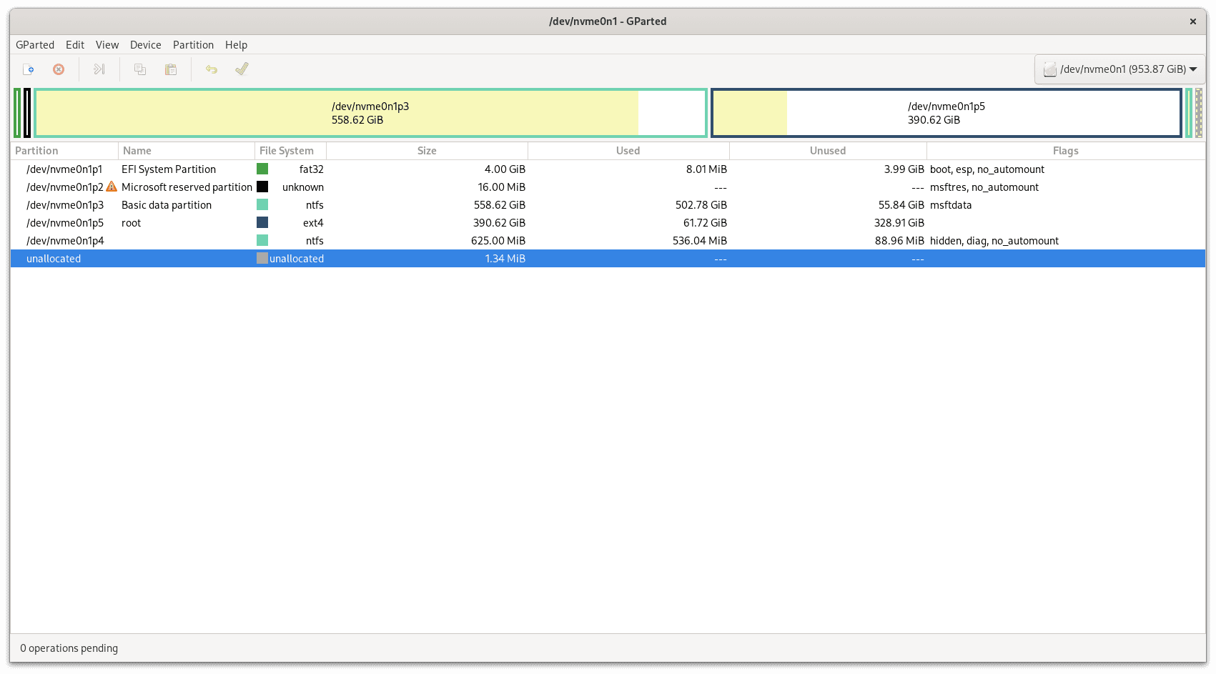Image resolution: width=1216 pixels, height=674 pixels.
Task: Select the root ext4 partition row
Action: click(x=357, y=222)
